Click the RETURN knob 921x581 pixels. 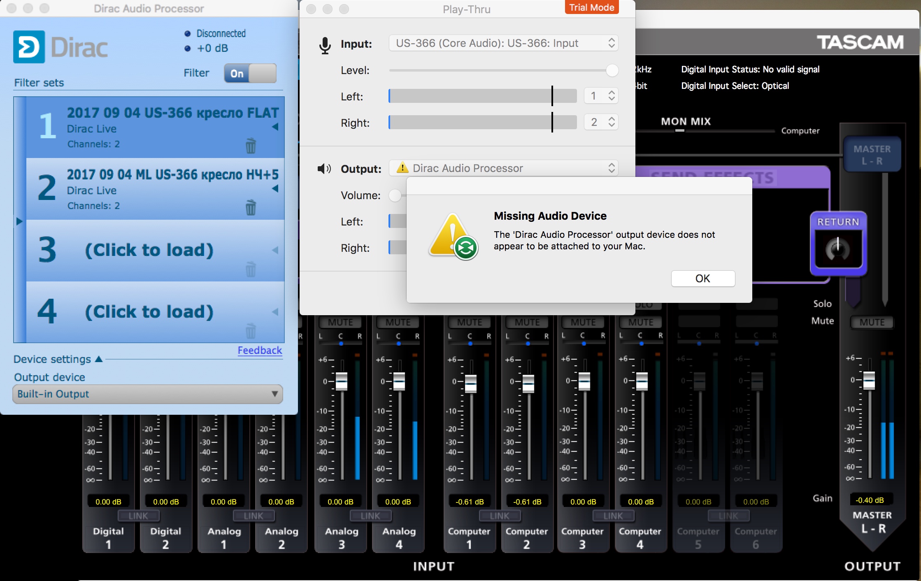[x=837, y=249]
